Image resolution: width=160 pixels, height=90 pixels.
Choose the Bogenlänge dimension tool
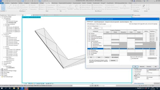click(24, 9)
